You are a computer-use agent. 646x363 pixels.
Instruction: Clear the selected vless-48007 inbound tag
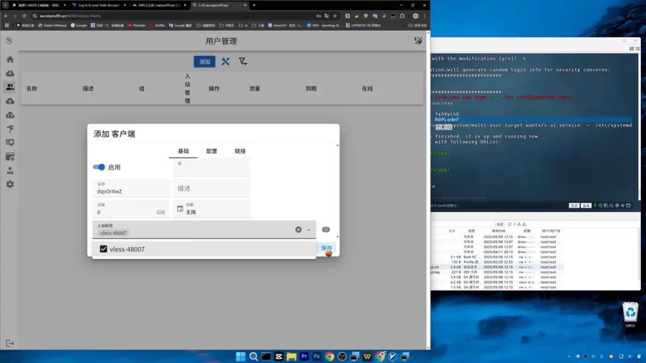click(x=298, y=229)
